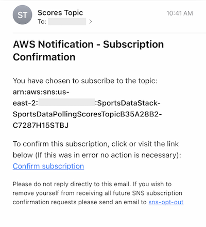Click the To: label
This screenshot has height=227, width=206.
coord(42,22)
